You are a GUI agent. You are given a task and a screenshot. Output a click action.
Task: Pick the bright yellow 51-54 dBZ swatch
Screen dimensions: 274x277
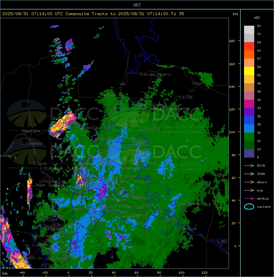pyautogui.click(x=249, y=71)
